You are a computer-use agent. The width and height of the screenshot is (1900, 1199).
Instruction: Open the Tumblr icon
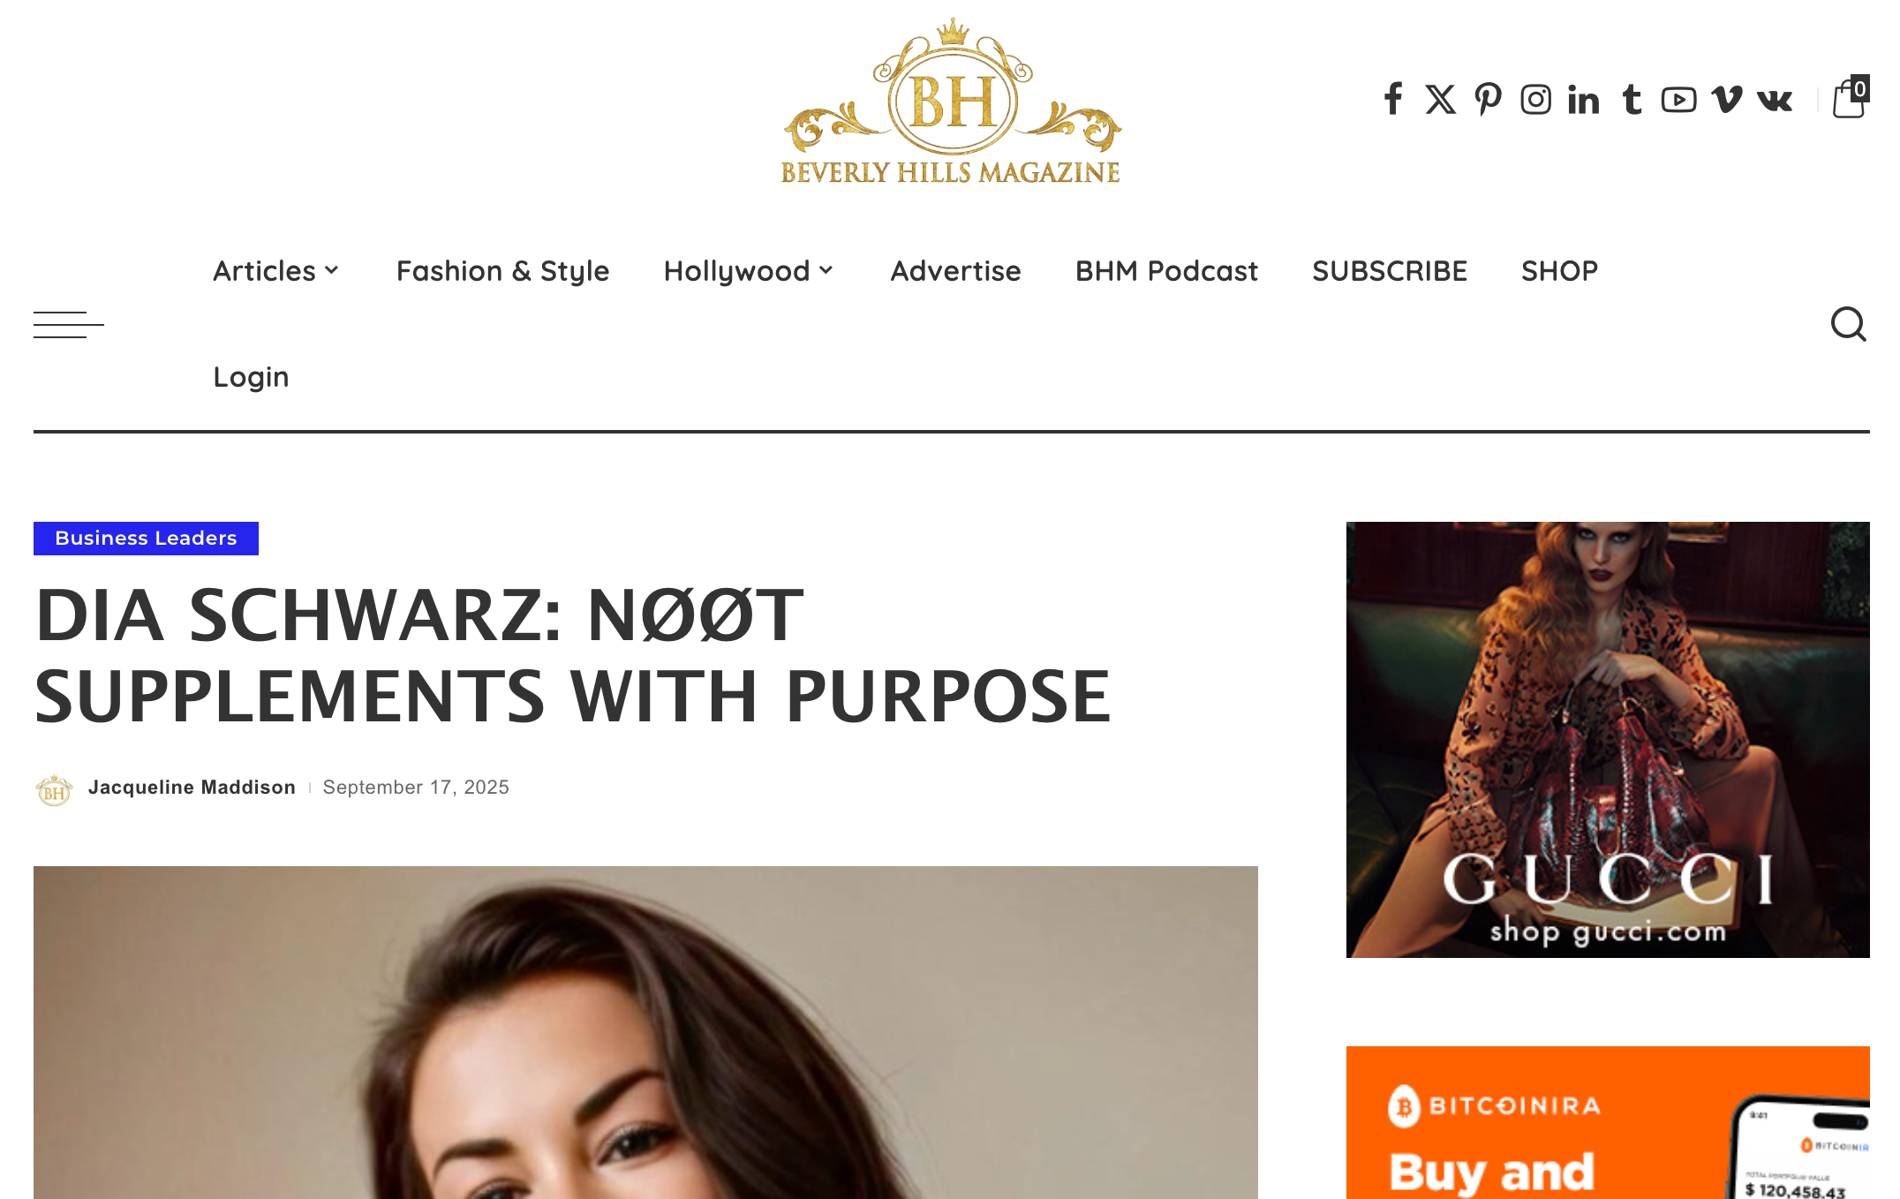coord(1632,99)
